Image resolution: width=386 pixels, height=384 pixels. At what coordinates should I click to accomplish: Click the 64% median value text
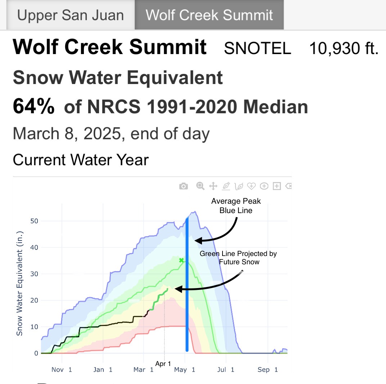(34, 107)
